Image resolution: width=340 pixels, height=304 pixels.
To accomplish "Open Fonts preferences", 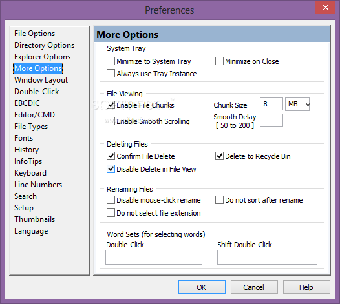I will tap(24, 138).
